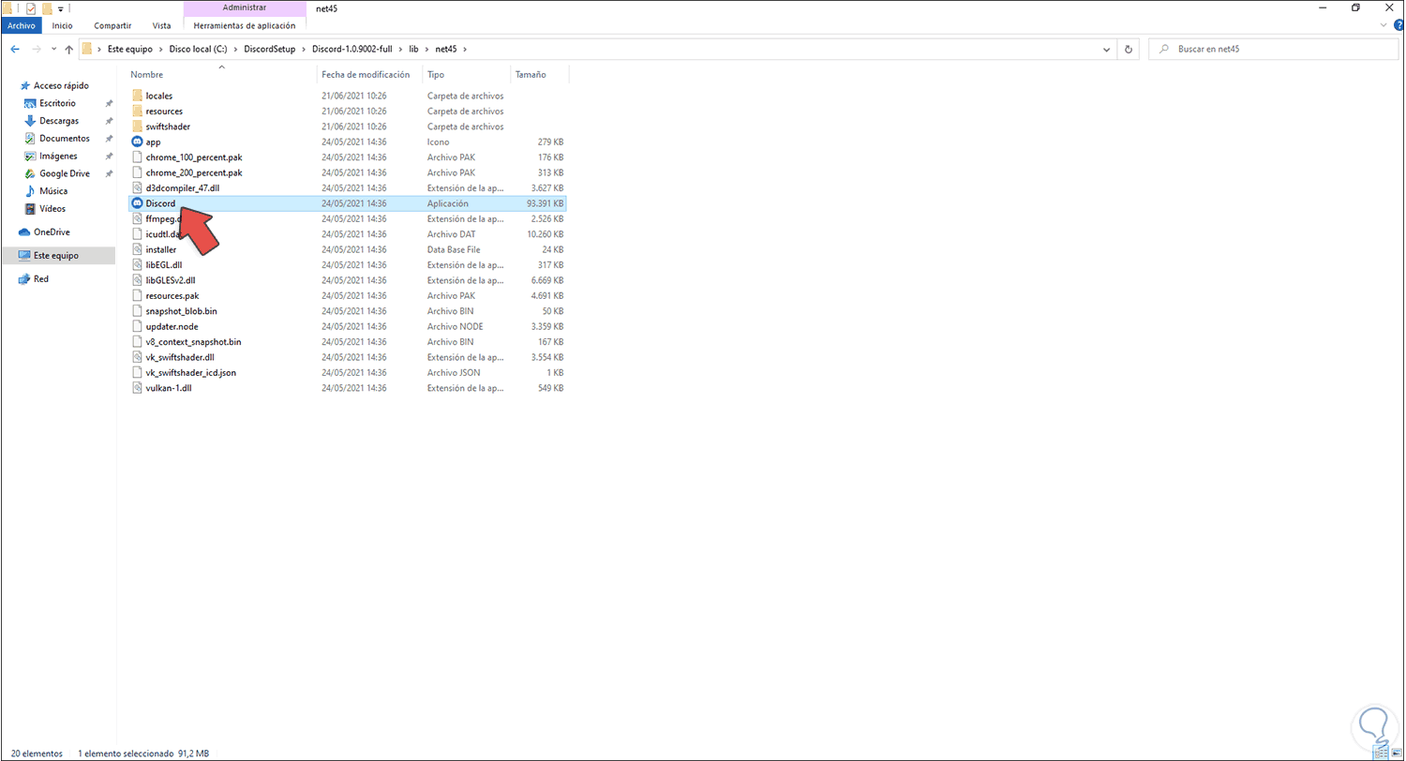Go back with the Back arrow
The width and height of the screenshot is (1406, 761).
pos(15,49)
